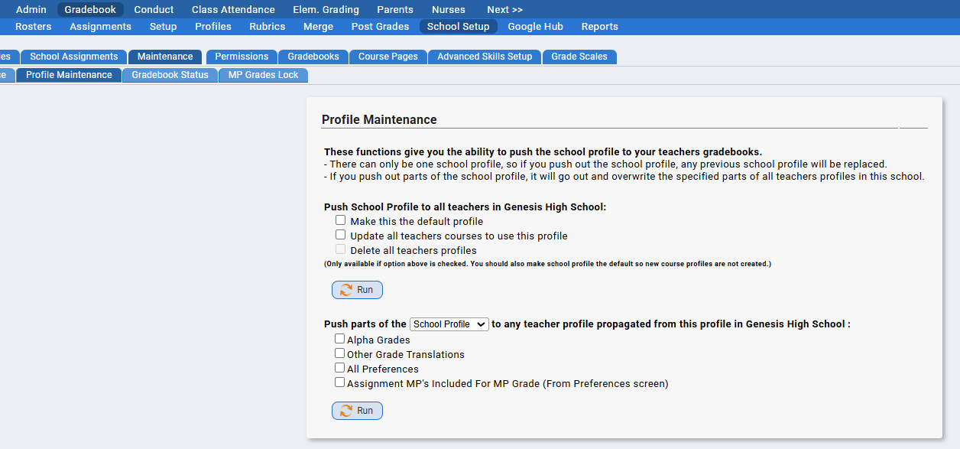This screenshot has height=449, width=960.
Task: Select the Gradebook top menu
Action: pyautogui.click(x=90, y=10)
